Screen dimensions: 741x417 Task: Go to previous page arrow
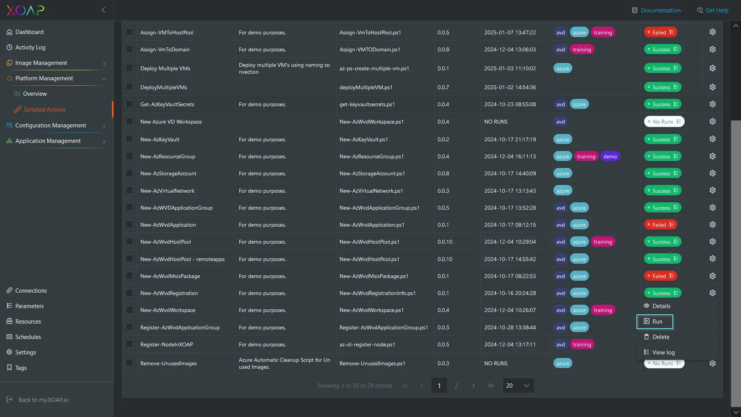[422, 385]
